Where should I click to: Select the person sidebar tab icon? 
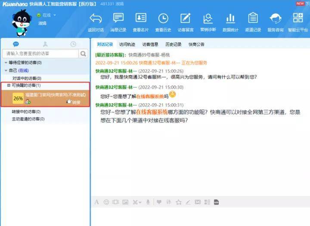coord(45,44)
